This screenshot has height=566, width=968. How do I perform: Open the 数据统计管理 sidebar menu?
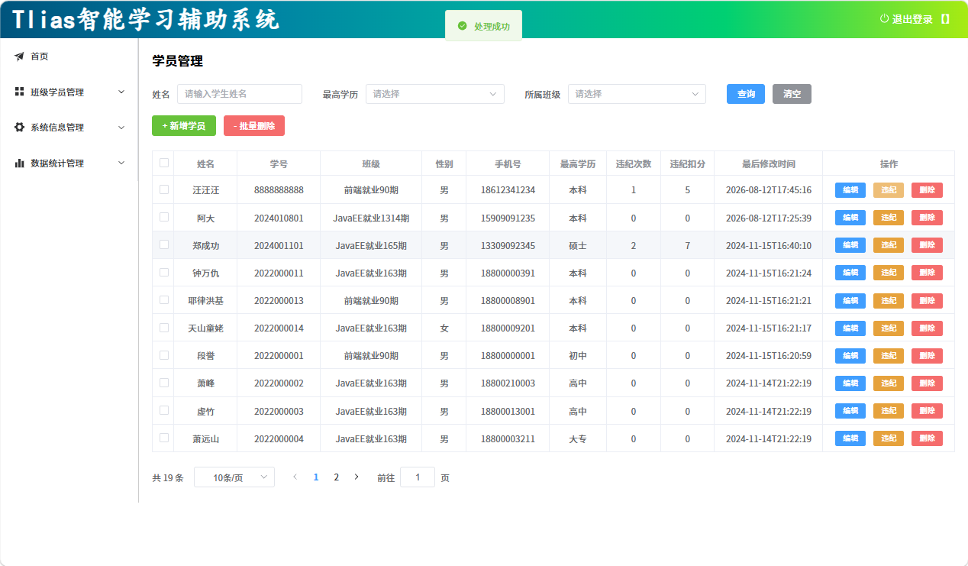coord(69,163)
